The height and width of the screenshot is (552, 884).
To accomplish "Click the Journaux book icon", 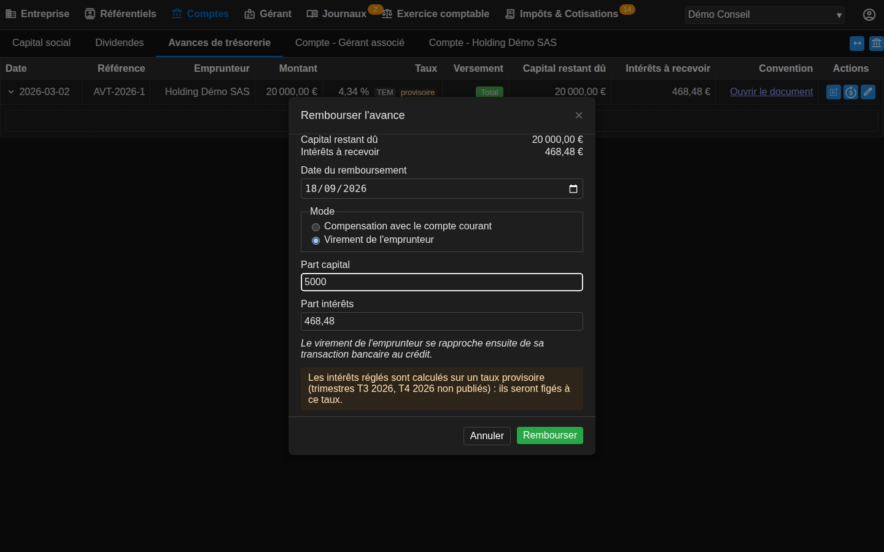I will [x=312, y=13].
